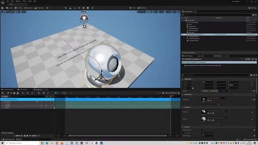Toggle the Sequencer snapping magnet button

tap(56, 93)
